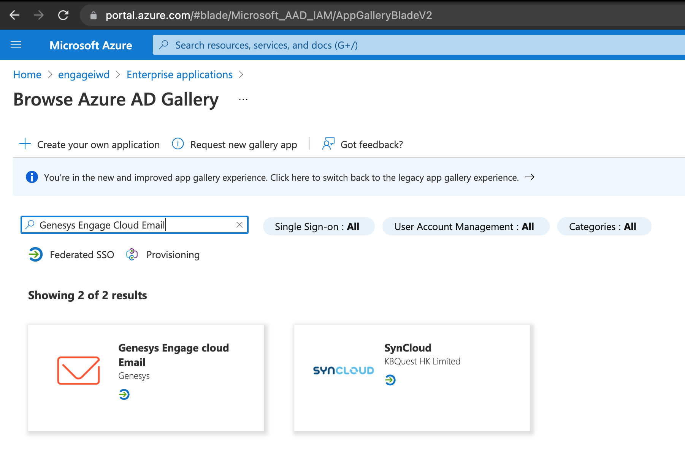The width and height of the screenshot is (685, 451).
Task: Click the Genesys Engage cloud Email envelope logo
Action: pos(79,371)
